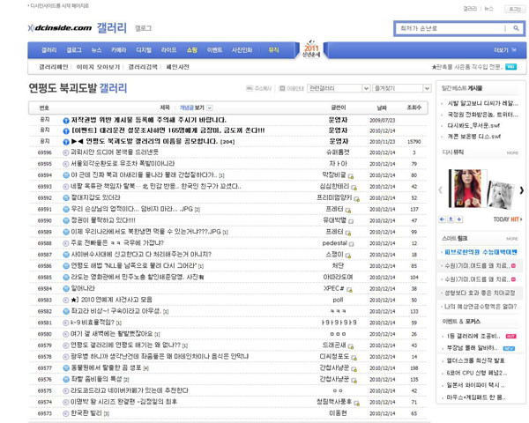Select the 쇼핑 tab in navigation bar
The height and width of the screenshot is (423, 529).
[191, 50]
